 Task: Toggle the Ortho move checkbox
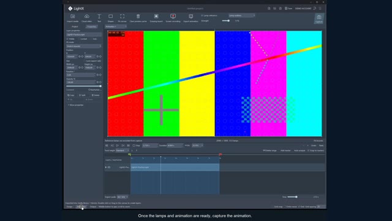tap(285, 207)
